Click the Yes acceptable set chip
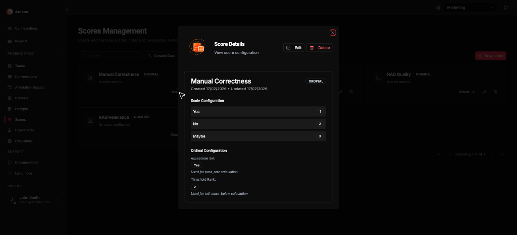The width and height of the screenshot is (517, 235). click(196, 165)
